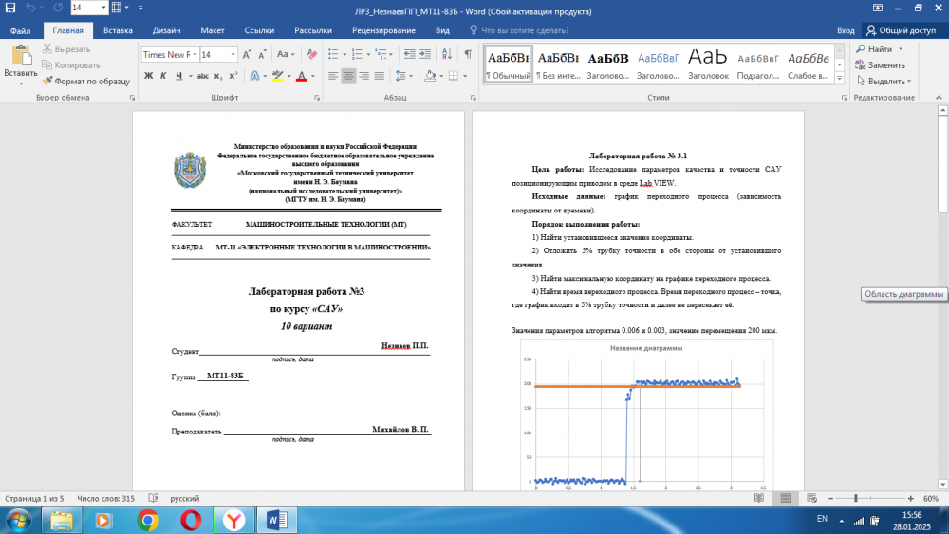Click the Save icon in quick access toolbar

point(11,8)
